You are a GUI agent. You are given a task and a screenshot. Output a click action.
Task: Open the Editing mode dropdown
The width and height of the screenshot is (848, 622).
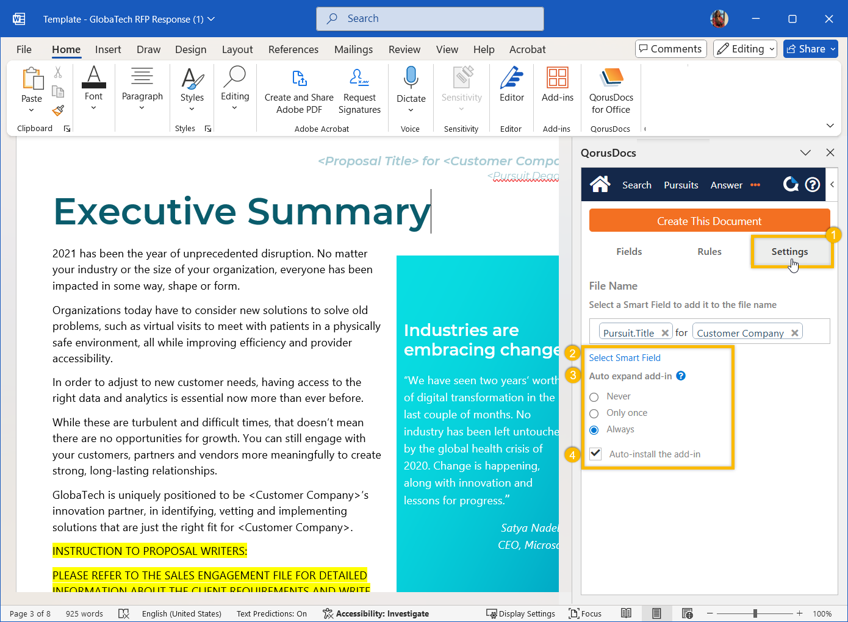745,49
